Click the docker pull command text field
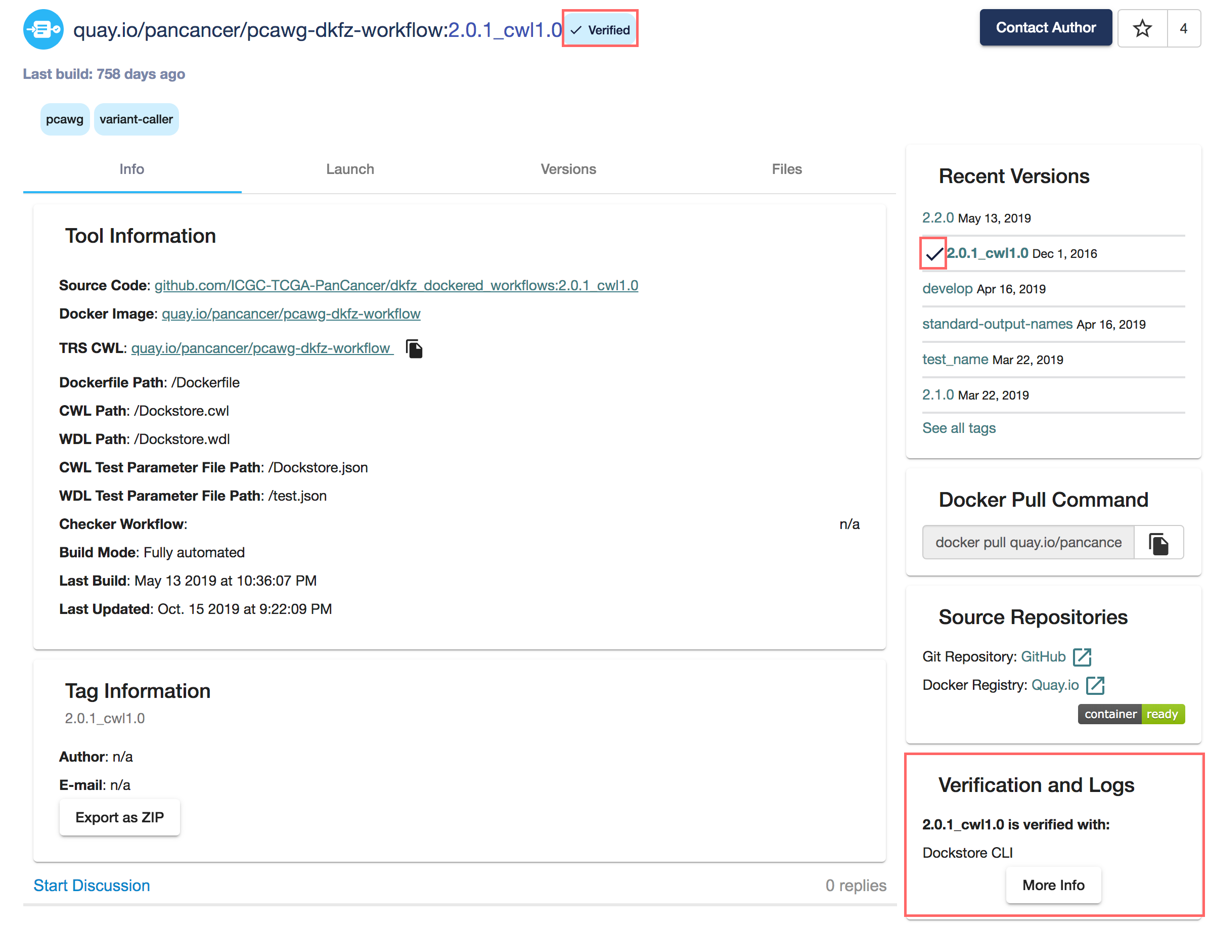The image size is (1207, 925). coord(1027,542)
